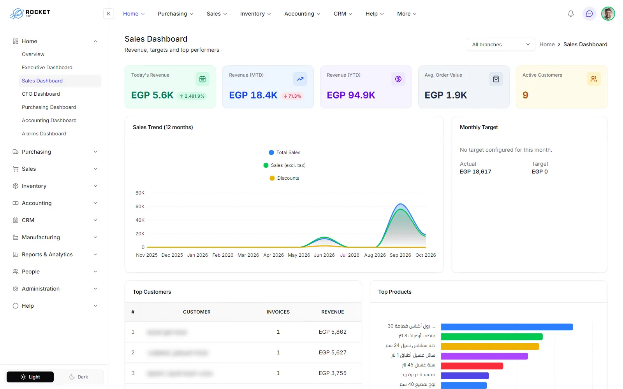Screen dimensions: 623x389
Task: Click the Home breadcrumb link
Action: (x=547, y=44)
